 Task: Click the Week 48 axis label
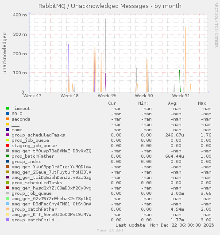click(69, 95)
